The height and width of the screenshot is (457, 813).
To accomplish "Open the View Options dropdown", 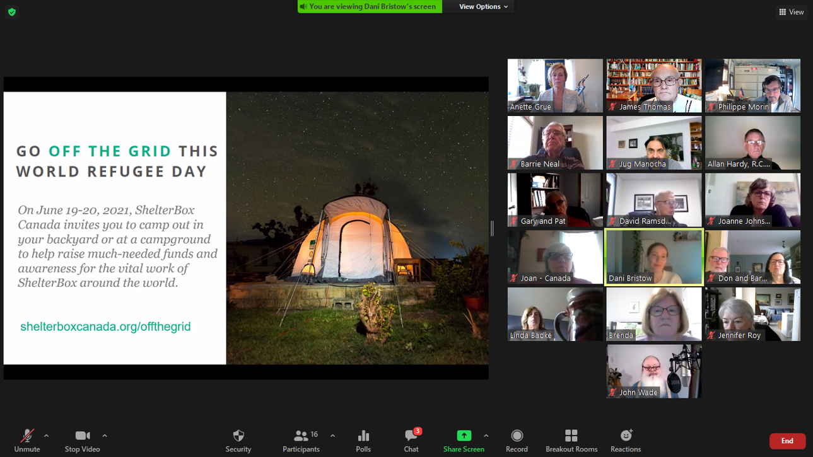I will pos(483,6).
